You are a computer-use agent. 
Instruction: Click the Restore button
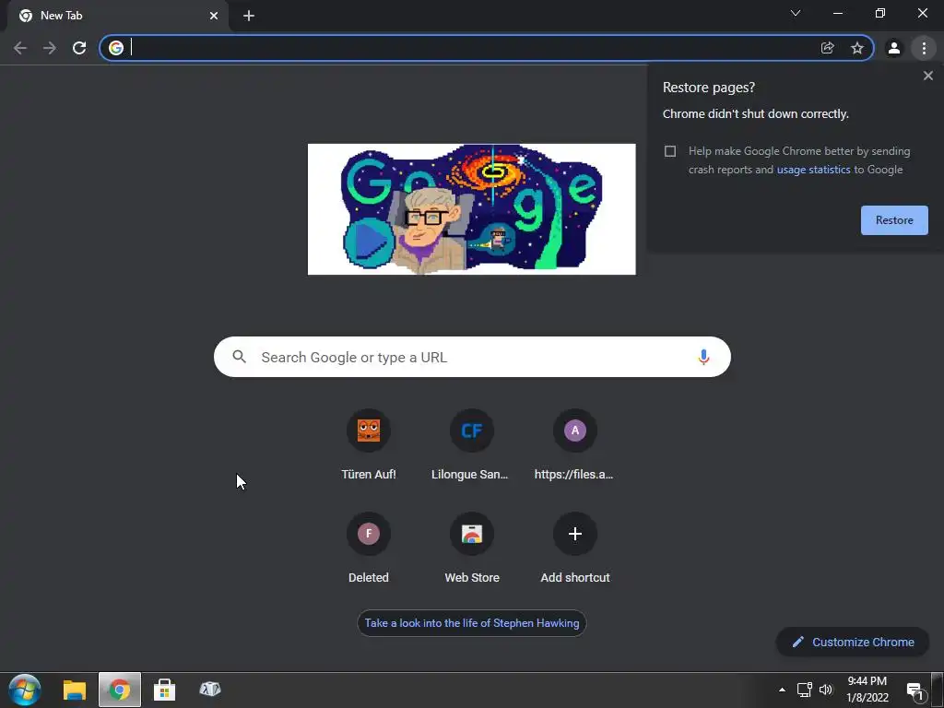click(894, 220)
